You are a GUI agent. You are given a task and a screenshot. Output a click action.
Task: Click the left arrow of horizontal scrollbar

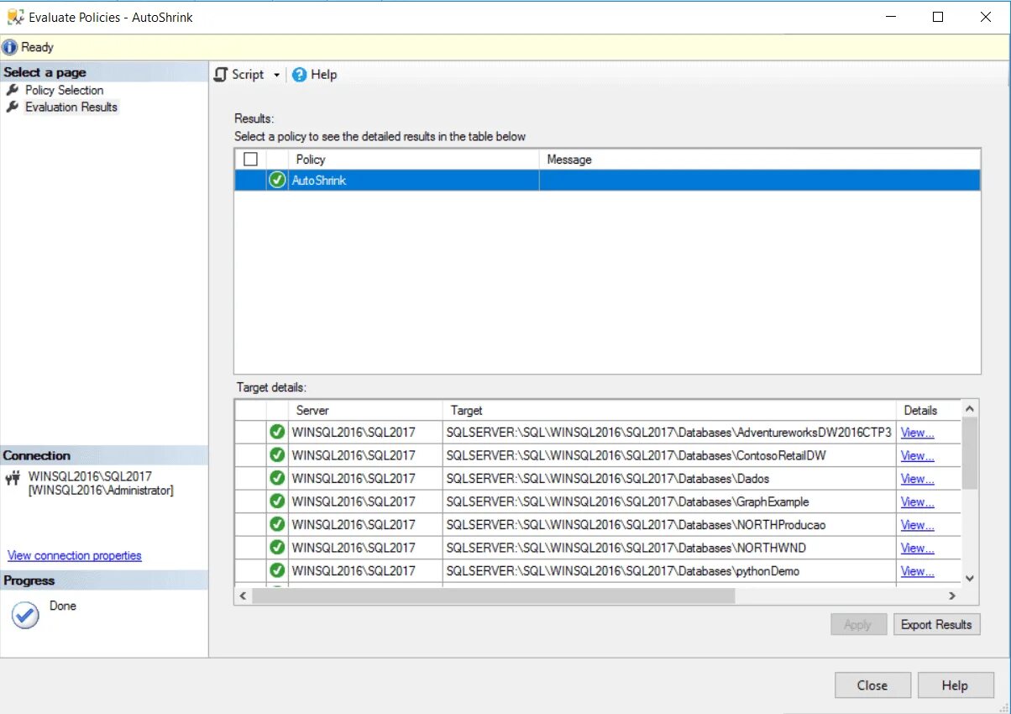coord(243,596)
